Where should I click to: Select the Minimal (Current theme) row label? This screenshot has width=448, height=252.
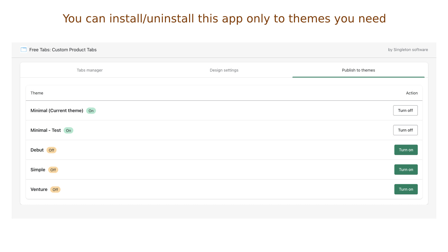[x=57, y=110]
